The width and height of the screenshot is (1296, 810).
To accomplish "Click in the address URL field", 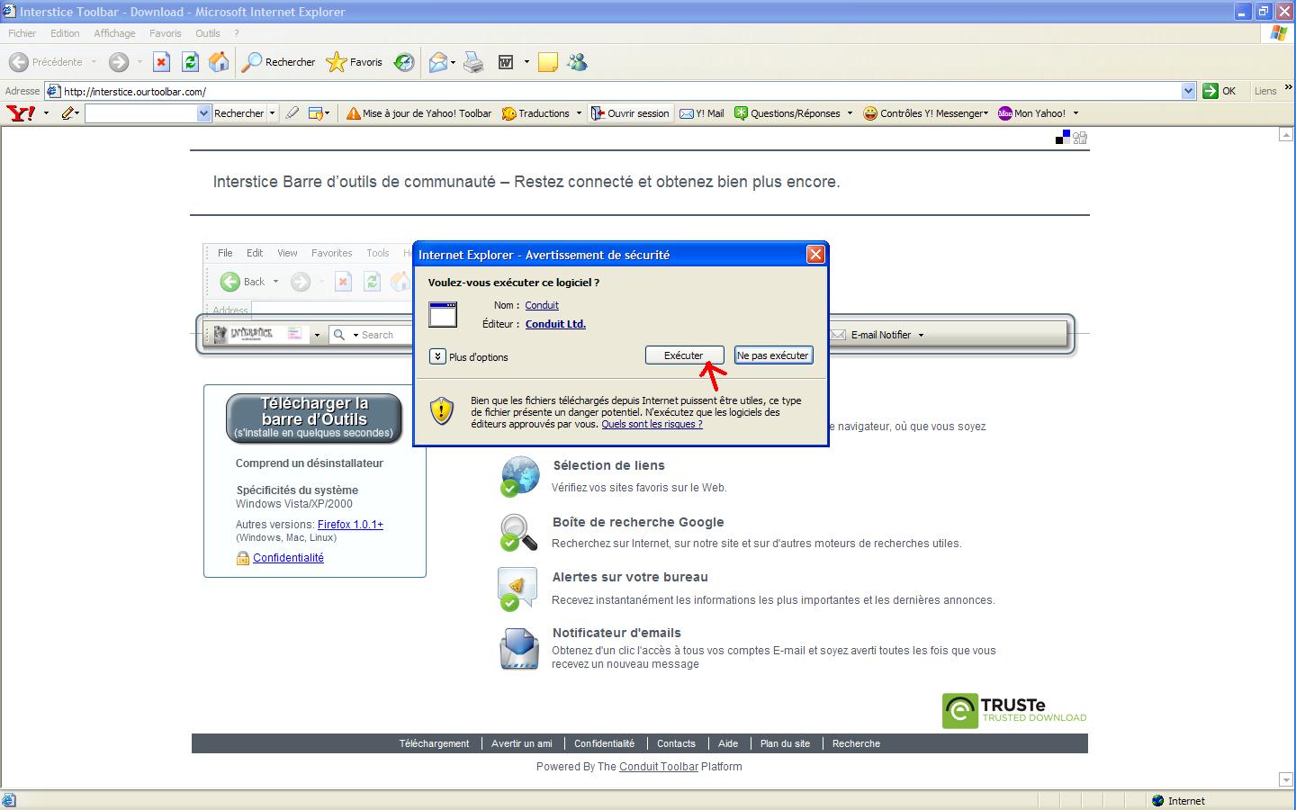I will pos(620,91).
